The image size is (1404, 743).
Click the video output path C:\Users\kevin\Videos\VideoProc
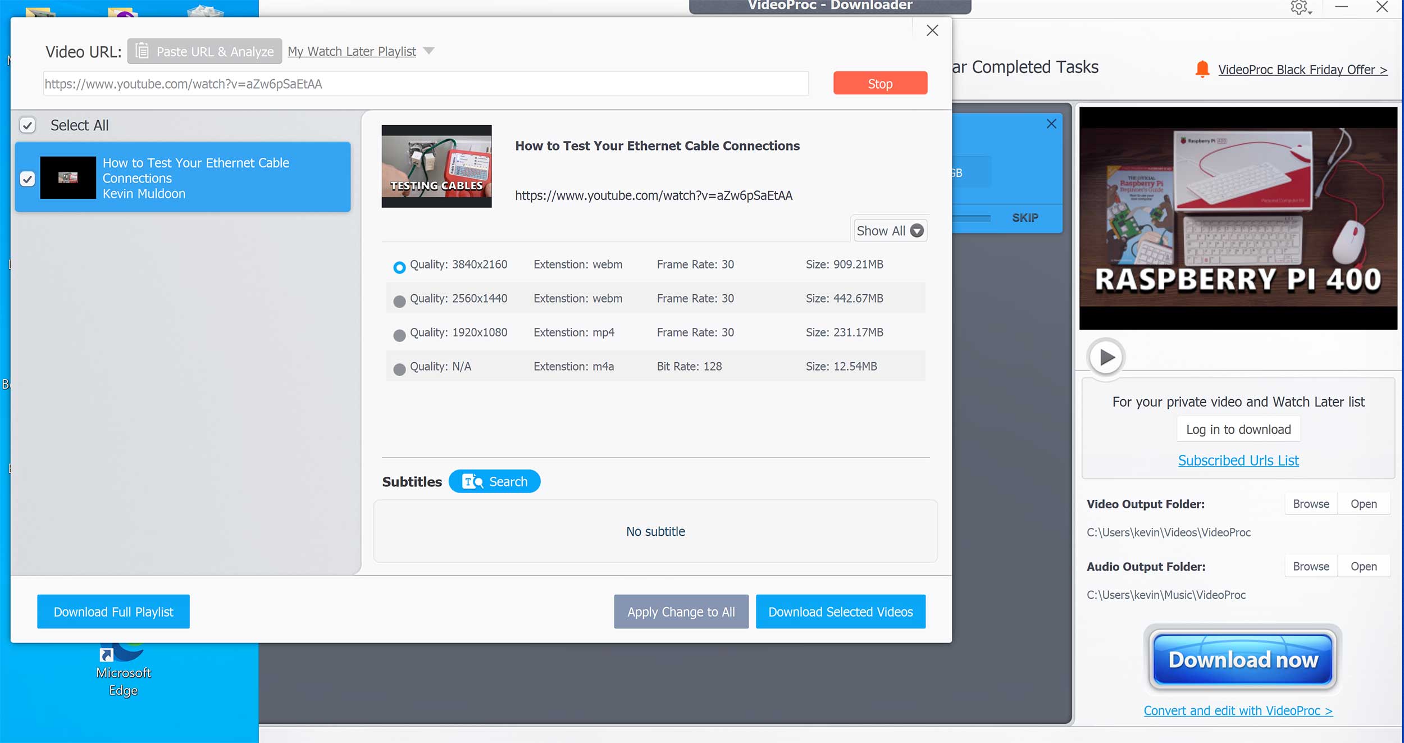pos(1169,532)
